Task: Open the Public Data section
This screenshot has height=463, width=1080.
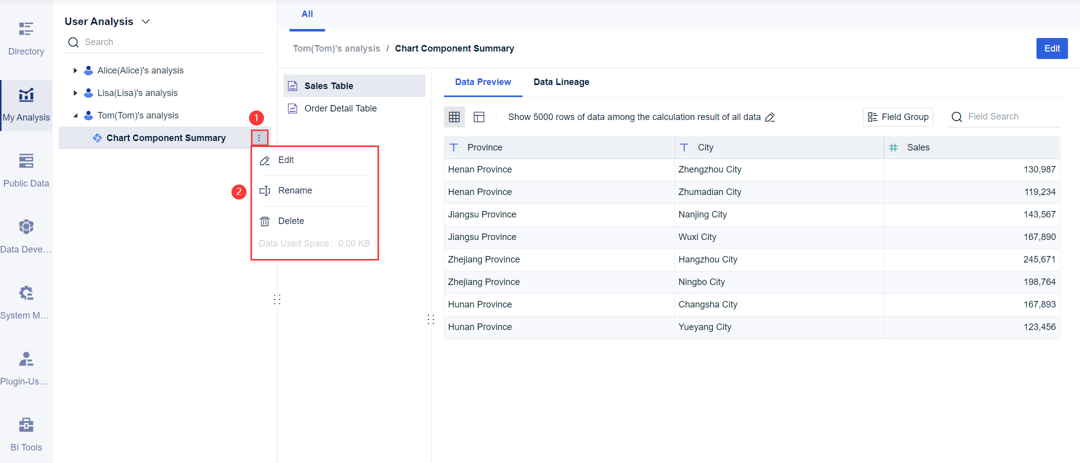Action: [26, 169]
